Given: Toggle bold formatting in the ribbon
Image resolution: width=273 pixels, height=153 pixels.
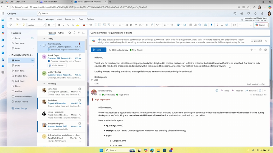Looking at the screenshot, I should coord(59,25).
